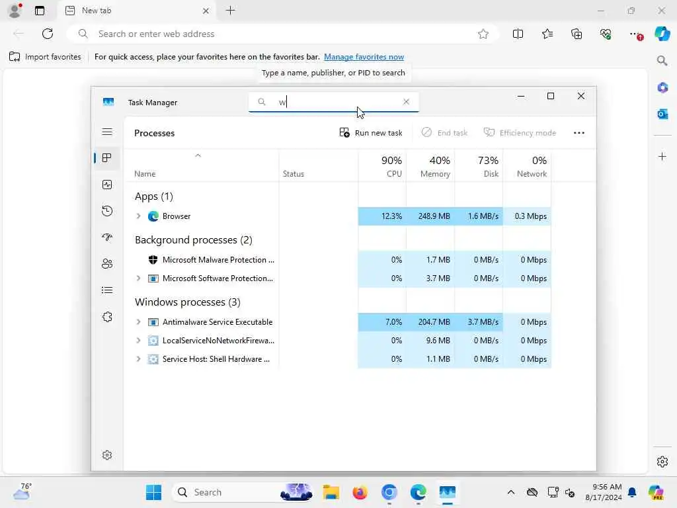Open the Users page in sidebar
This screenshot has width=677, height=508.
pos(107,263)
